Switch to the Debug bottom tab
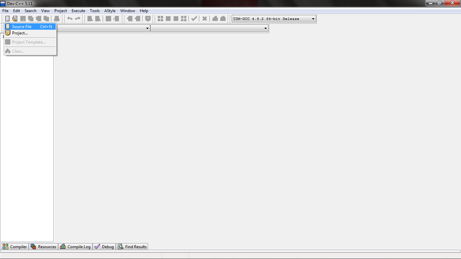This screenshot has height=259, width=461. [x=104, y=247]
